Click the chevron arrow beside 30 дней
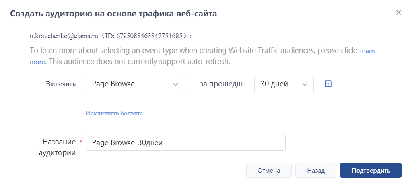The image size is (412, 185). [305, 84]
